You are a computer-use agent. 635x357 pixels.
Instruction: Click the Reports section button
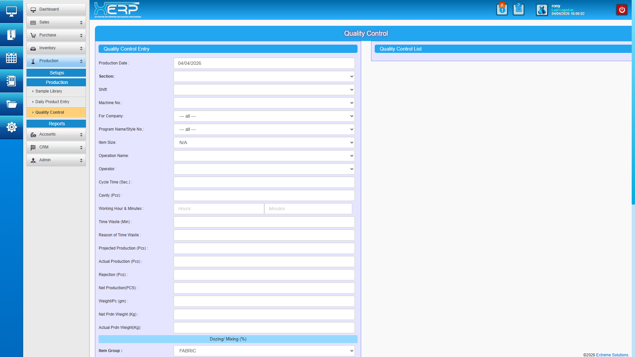56,124
